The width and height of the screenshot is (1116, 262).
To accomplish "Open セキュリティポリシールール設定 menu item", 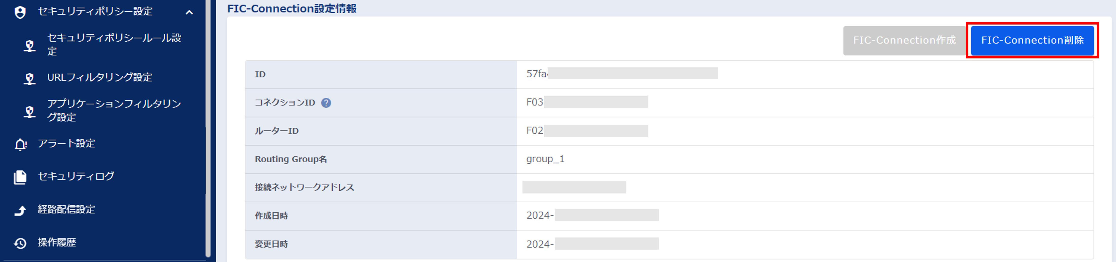I will (114, 45).
